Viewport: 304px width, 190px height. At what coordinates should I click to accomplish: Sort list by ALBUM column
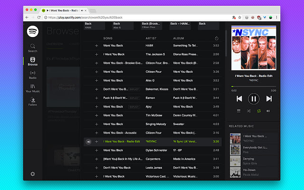[x=179, y=38]
